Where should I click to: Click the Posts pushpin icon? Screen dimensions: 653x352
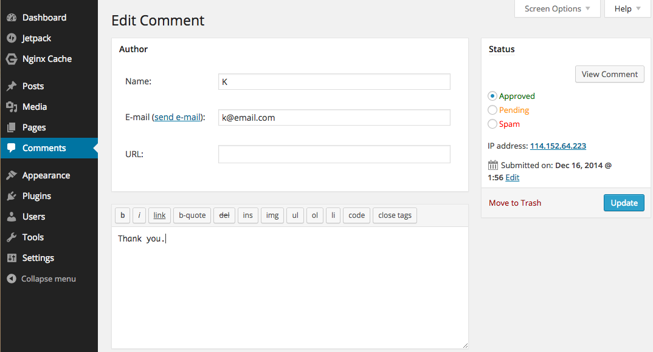click(x=11, y=86)
